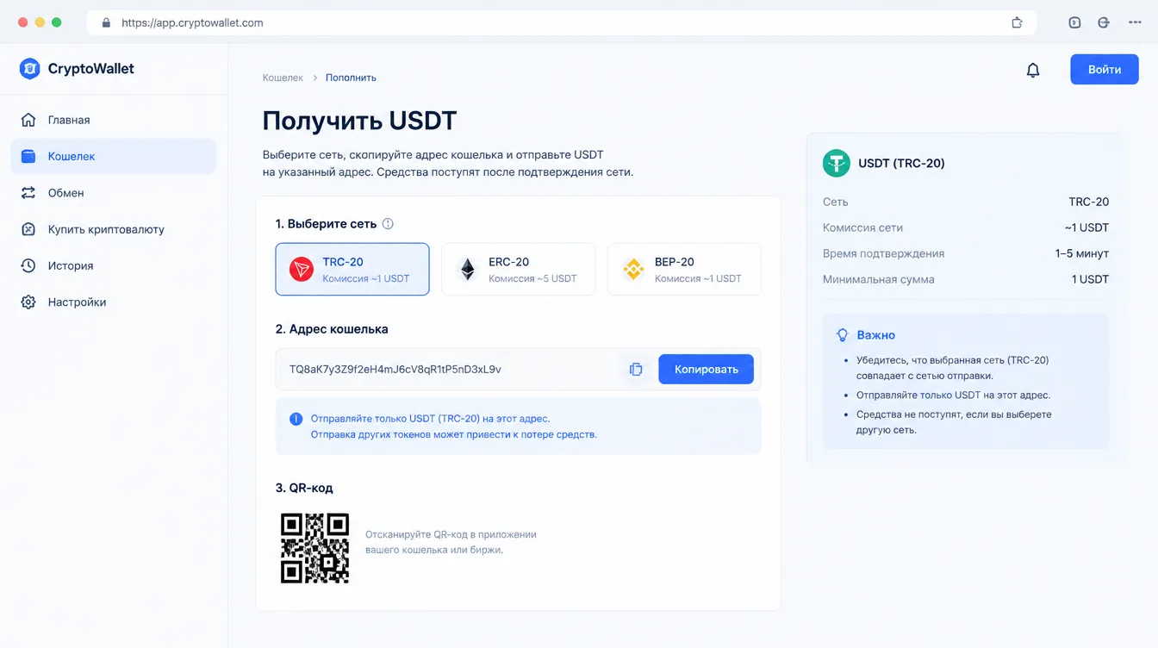This screenshot has height=648, width=1158.
Task: Click the "Минимальная сумма" label
Action: pos(879,279)
